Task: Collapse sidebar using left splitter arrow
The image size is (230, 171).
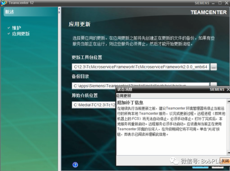Action: [x=59, y=9]
